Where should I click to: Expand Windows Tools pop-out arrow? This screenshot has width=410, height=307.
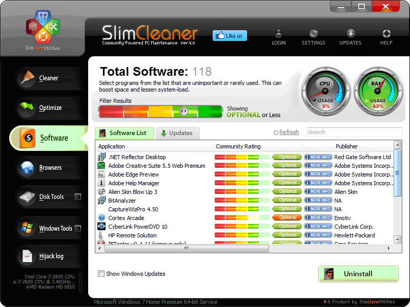pos(78,228)
